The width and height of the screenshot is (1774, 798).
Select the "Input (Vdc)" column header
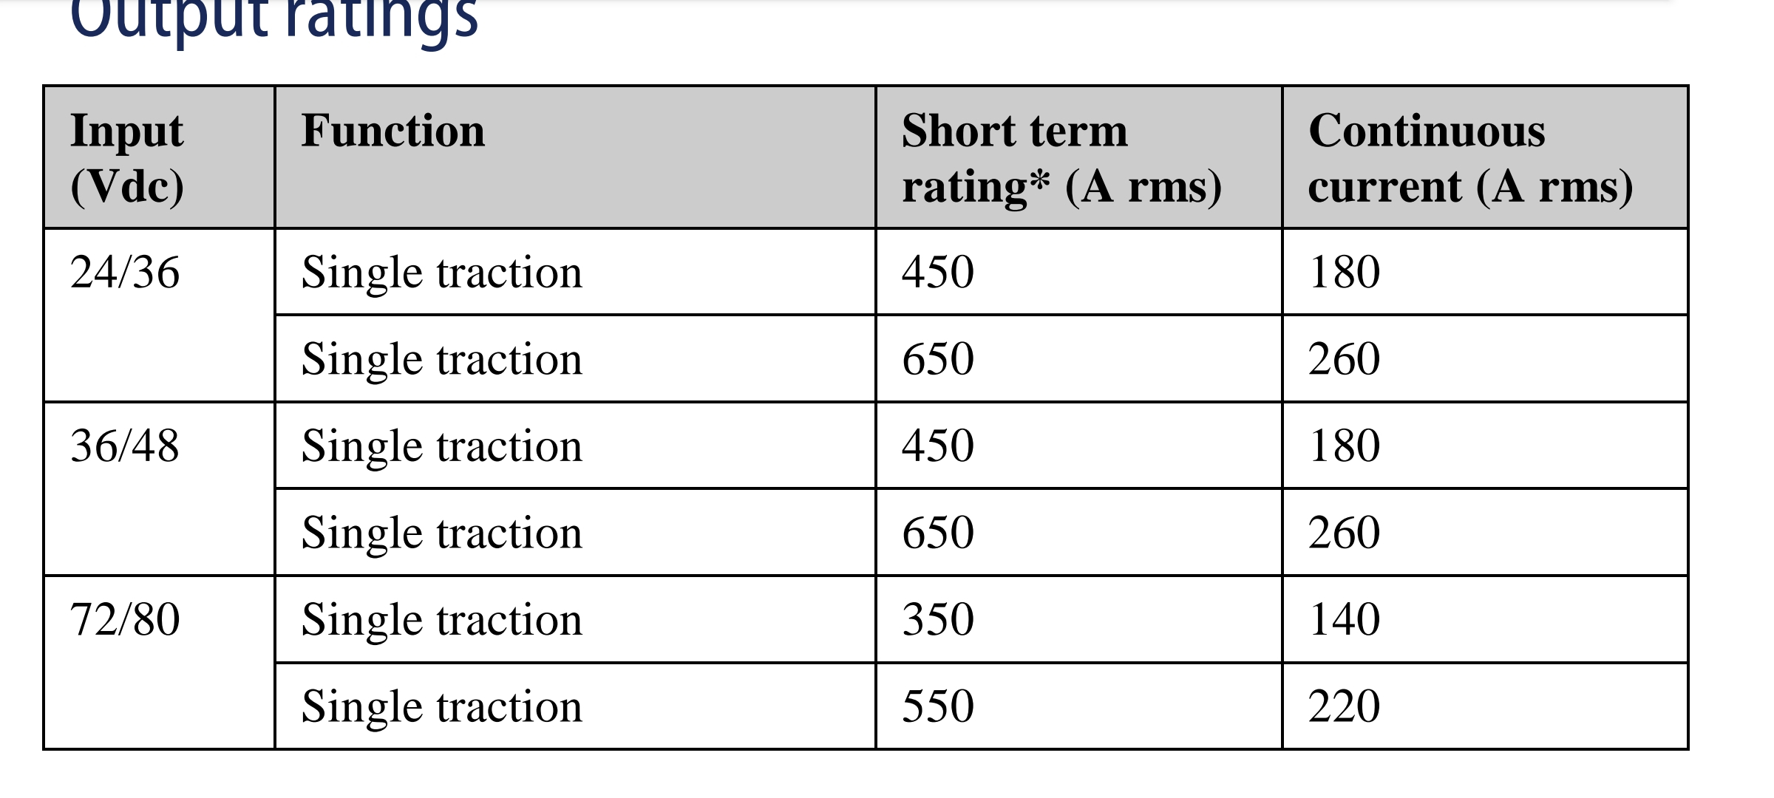pyautogui.click(x=127, y=157)
